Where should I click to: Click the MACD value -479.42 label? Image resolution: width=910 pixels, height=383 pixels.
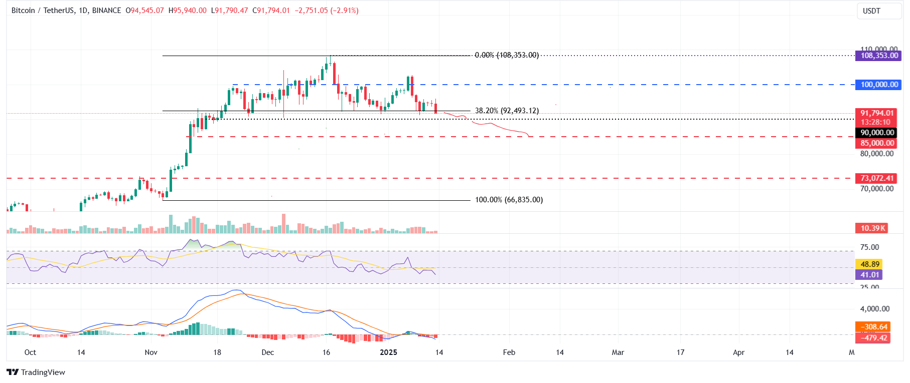tap(873, 338)
